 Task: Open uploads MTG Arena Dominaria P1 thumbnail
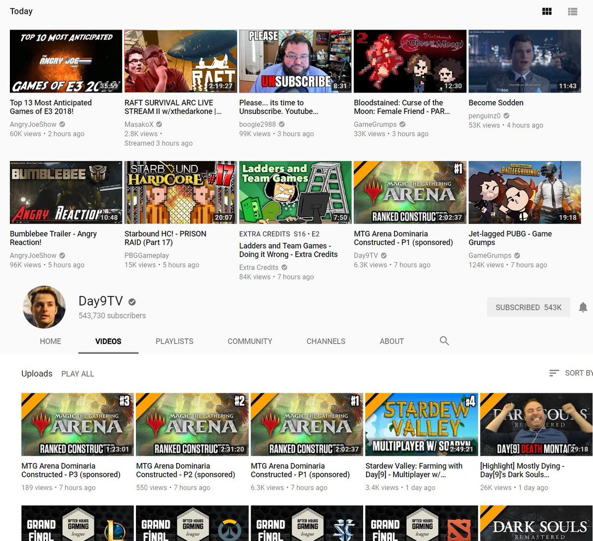306,424
